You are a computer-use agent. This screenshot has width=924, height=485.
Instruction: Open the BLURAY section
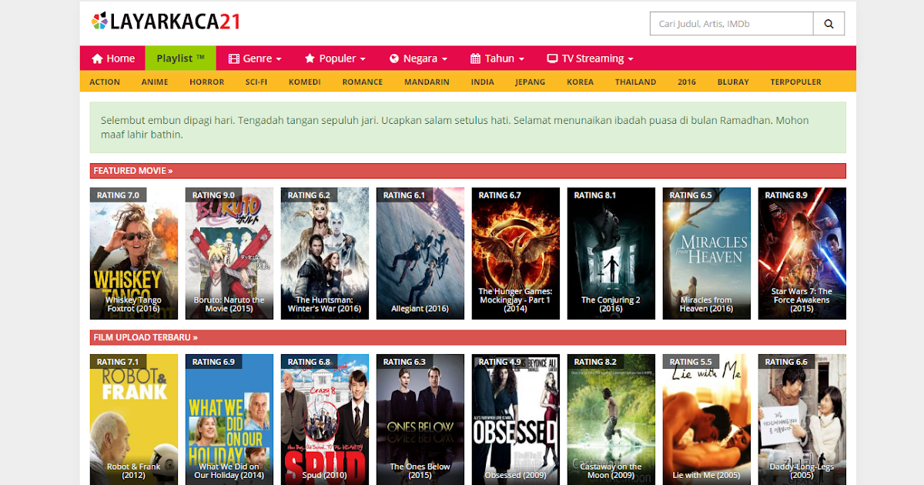[x=733, y=82]
